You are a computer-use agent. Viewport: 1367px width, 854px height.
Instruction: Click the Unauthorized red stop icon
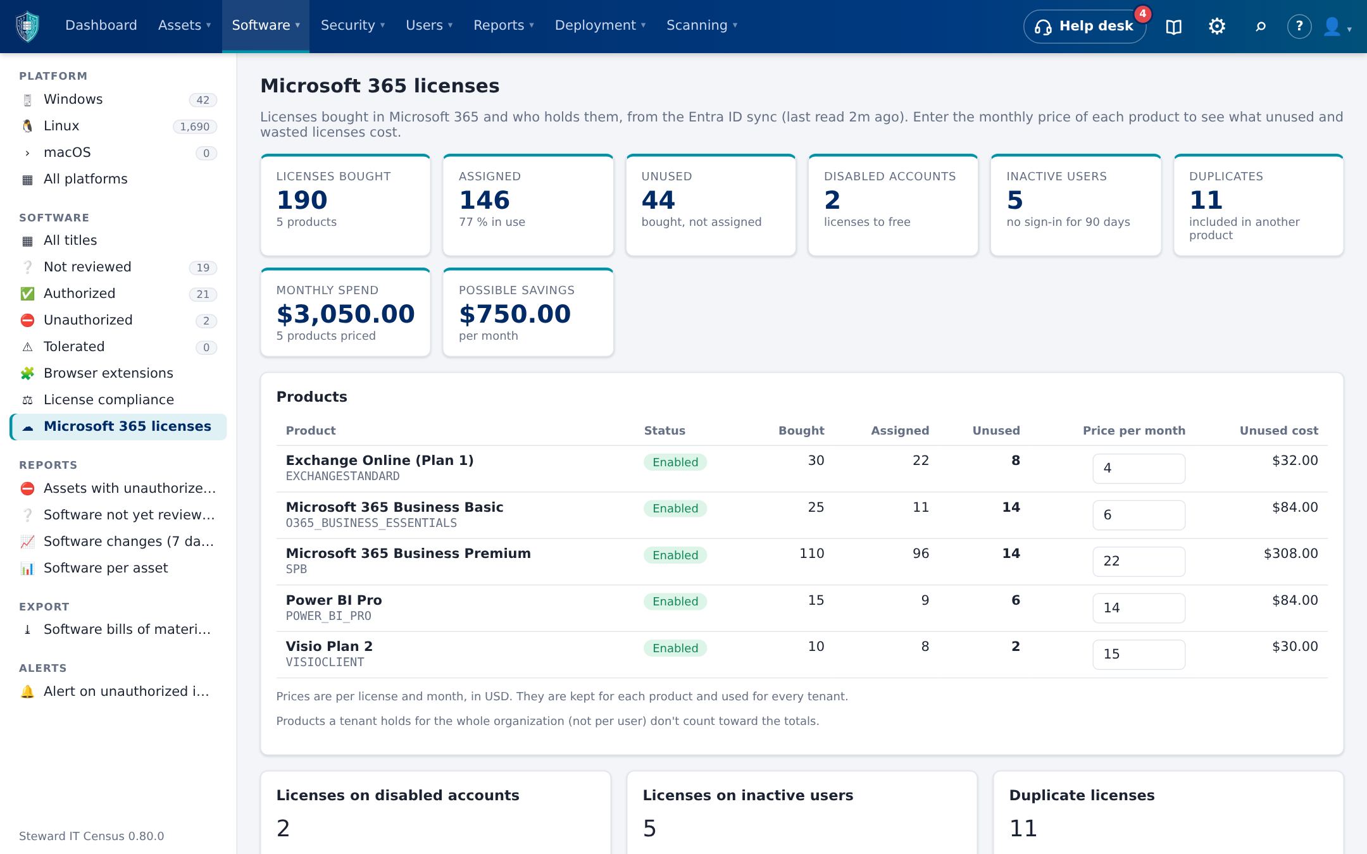tap(27, 321)
